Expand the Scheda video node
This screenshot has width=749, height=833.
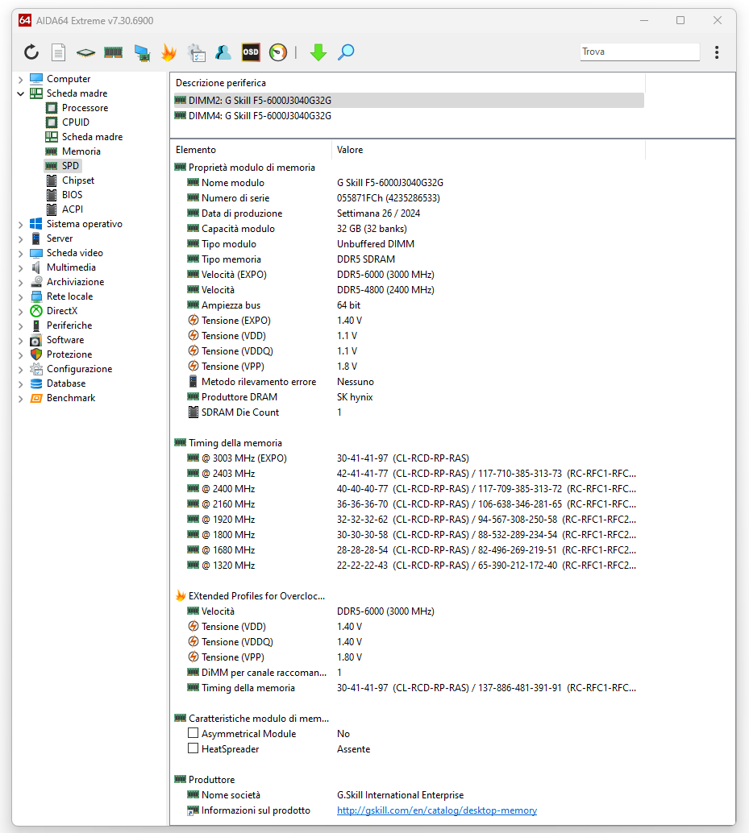[21, 254]
